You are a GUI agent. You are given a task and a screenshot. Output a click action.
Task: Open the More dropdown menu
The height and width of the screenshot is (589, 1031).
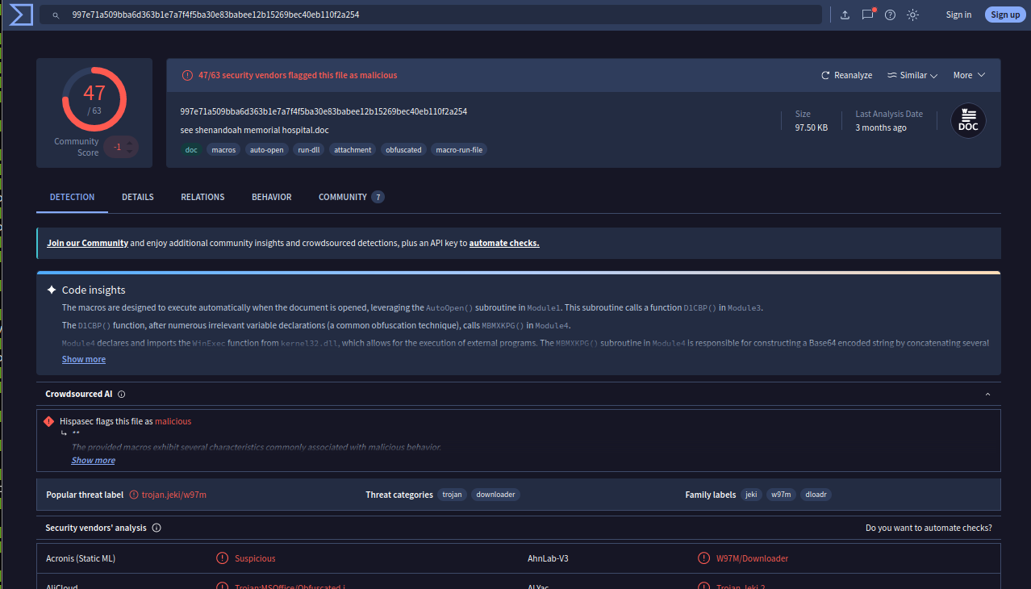click(x=969, y=75)
